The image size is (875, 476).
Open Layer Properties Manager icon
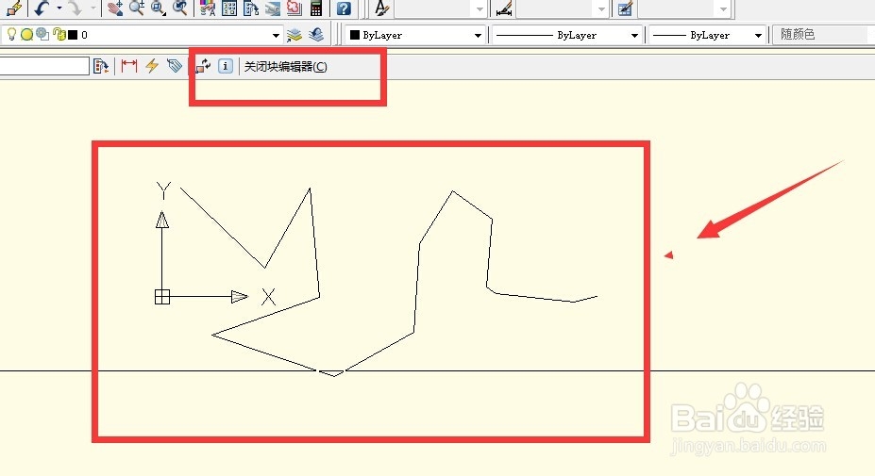294,35
